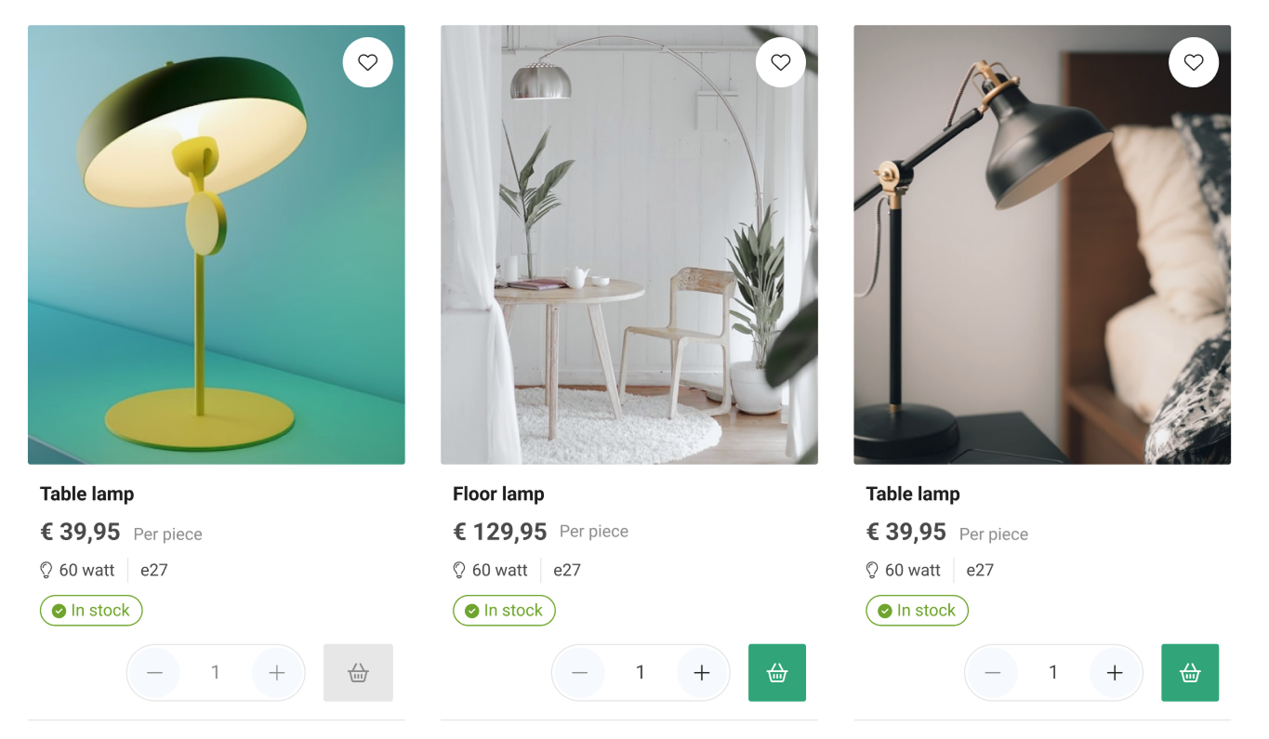Click the quantity field of the floor lamp

pos(640,672)
